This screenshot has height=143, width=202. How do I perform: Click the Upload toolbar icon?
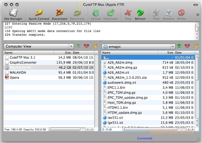pos(96,13)
